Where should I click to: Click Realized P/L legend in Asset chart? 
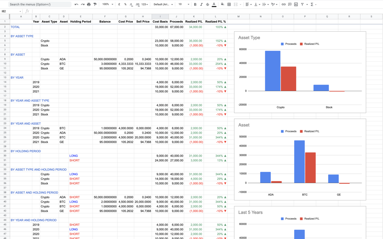(309, 131)
